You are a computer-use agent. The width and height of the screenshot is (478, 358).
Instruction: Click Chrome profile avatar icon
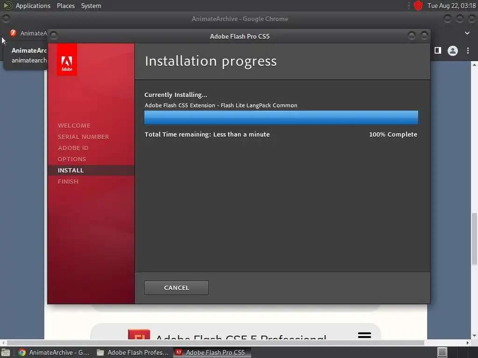pos(453,50)
